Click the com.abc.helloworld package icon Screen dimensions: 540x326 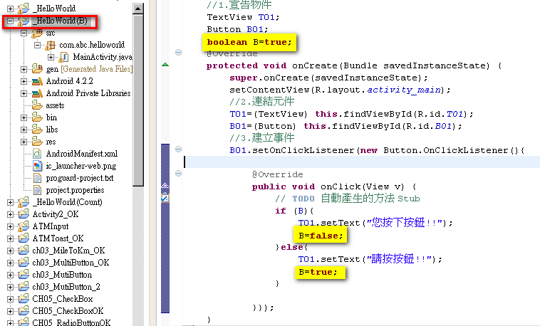[x=51, y=45]
